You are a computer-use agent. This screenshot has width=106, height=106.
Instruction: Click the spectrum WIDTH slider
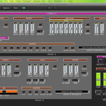pyautogui.click(x=51, y=28)
